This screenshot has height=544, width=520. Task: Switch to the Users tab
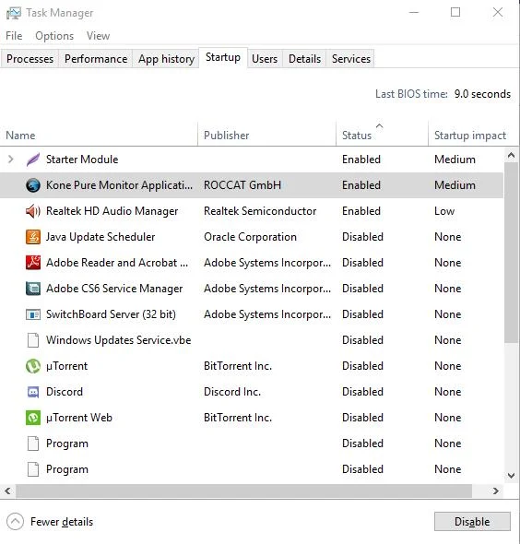click(x=265, y=59)
